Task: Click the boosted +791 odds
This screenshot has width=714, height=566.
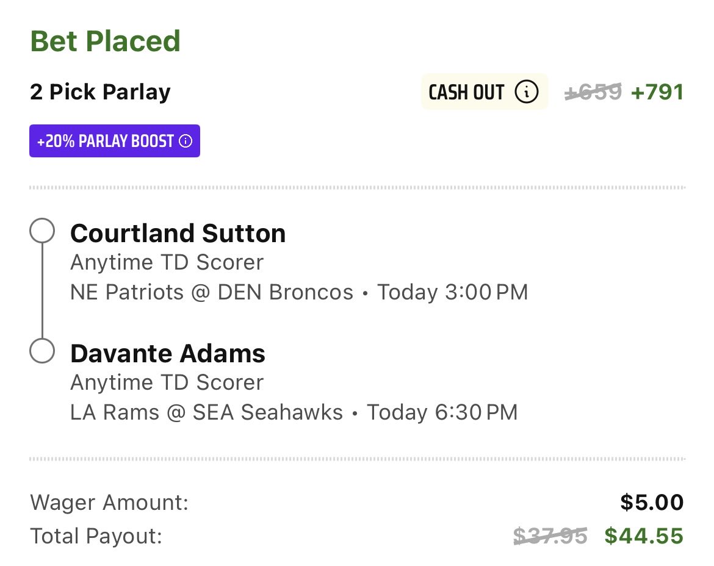Action: pyautogui.click(x=657, y=92)
